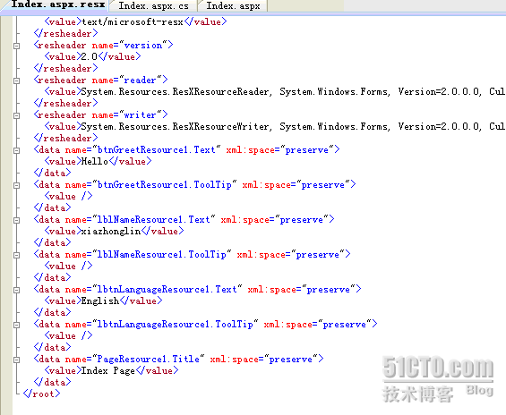The width and height of the screenshot is (506, 415).
Task: Click the btnGreetResource1.ToolTip name attribute
Action: coord(165,184)
